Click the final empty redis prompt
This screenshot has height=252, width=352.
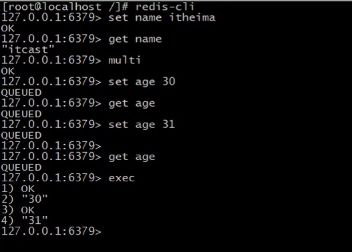point(51,231)
